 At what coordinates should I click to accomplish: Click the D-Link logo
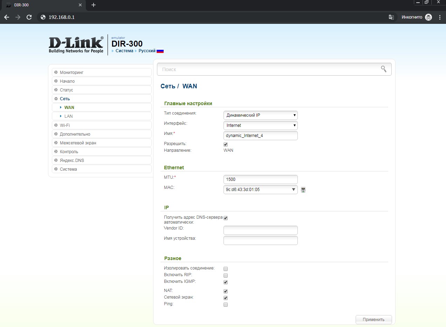point(76,45)
